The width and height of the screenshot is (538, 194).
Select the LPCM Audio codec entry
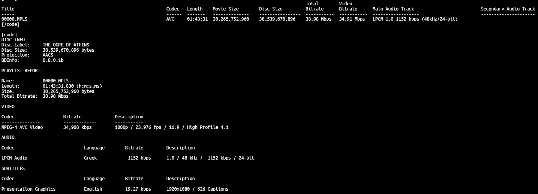point(14,158)
